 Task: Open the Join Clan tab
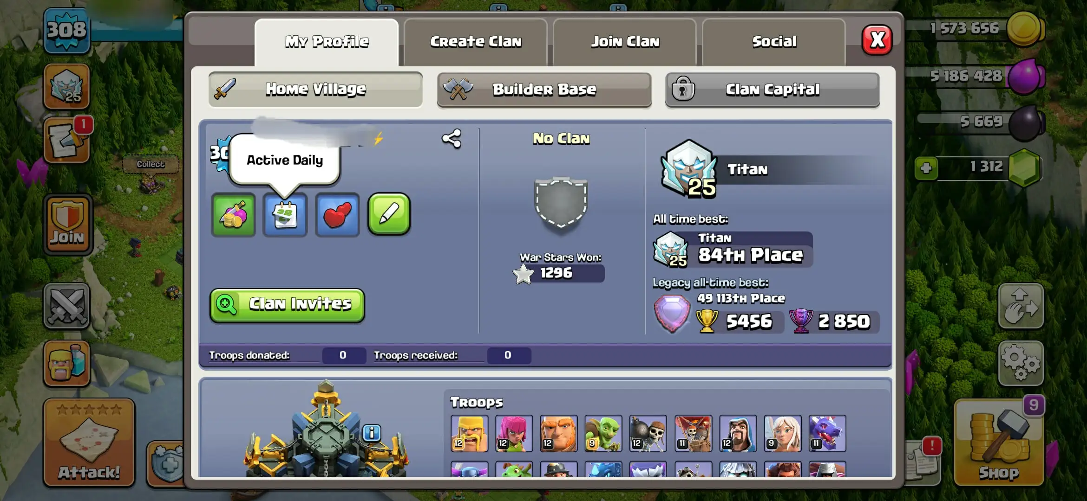click(625, 42)
